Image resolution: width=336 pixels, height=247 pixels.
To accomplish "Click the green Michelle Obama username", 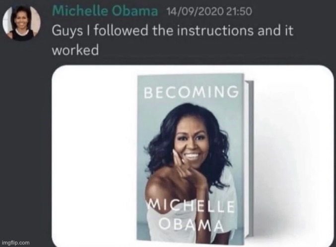I will pos(105,11).
